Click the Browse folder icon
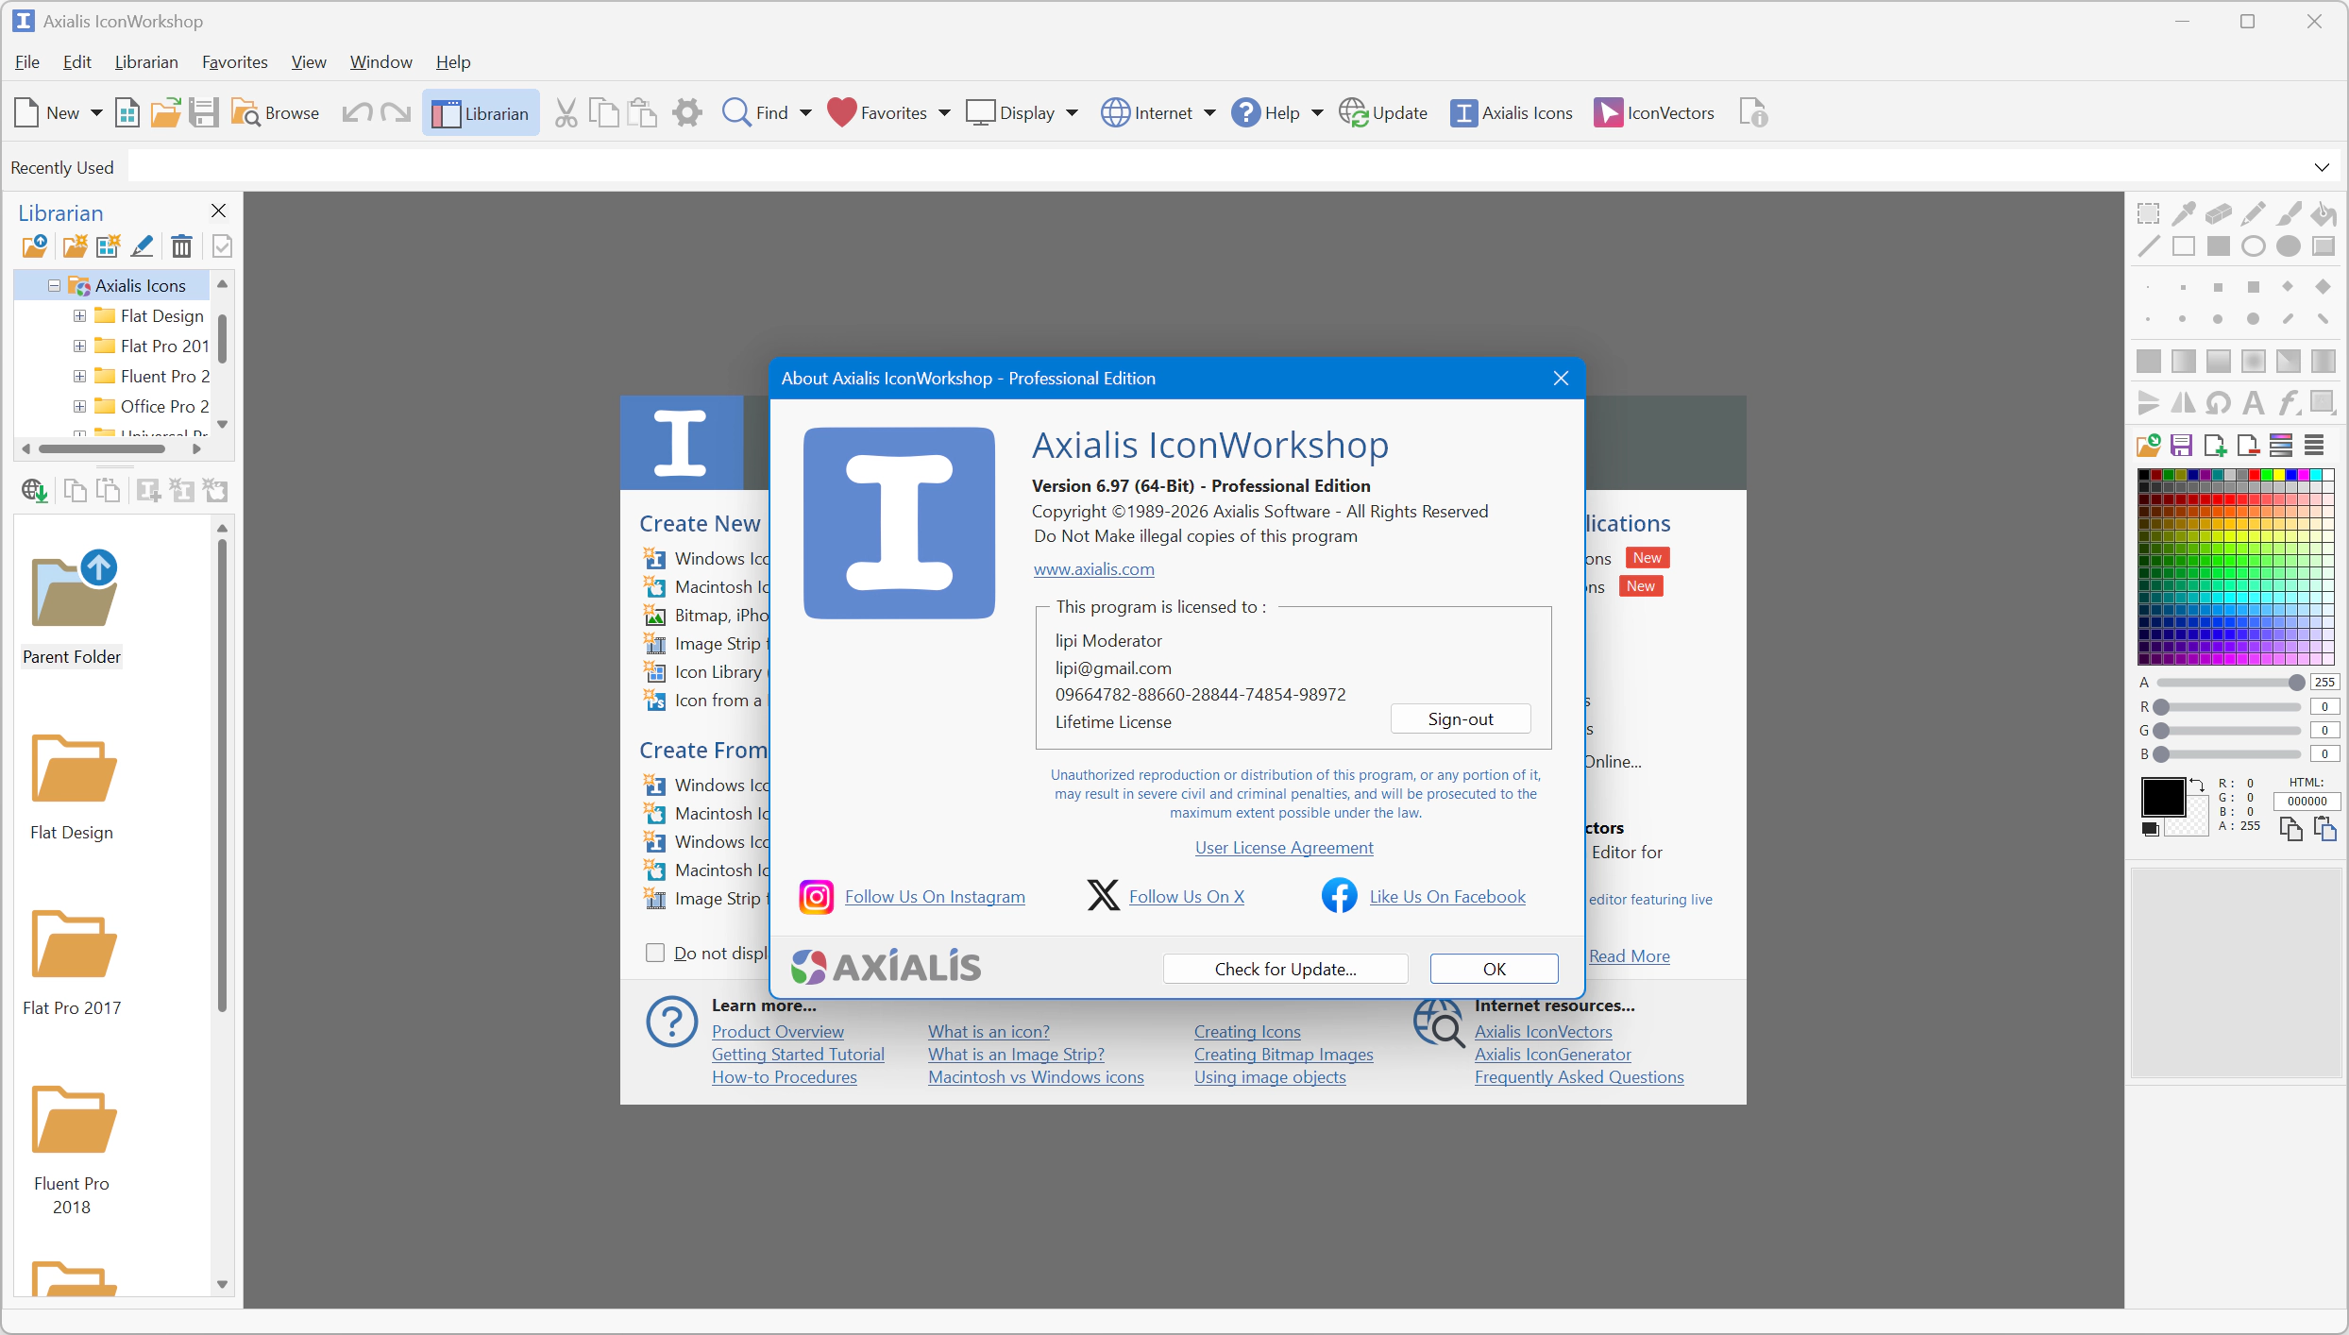 [x=245, y=113]
